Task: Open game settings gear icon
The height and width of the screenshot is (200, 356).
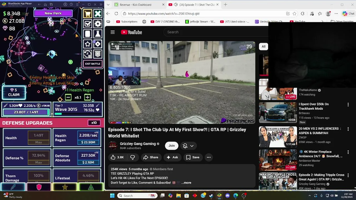Action: coord(98,24)
